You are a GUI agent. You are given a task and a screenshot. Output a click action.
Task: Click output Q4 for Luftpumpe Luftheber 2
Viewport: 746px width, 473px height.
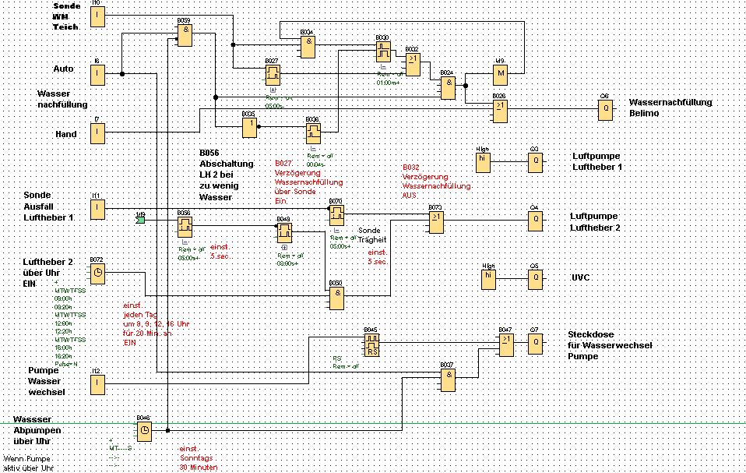[534, 221]
